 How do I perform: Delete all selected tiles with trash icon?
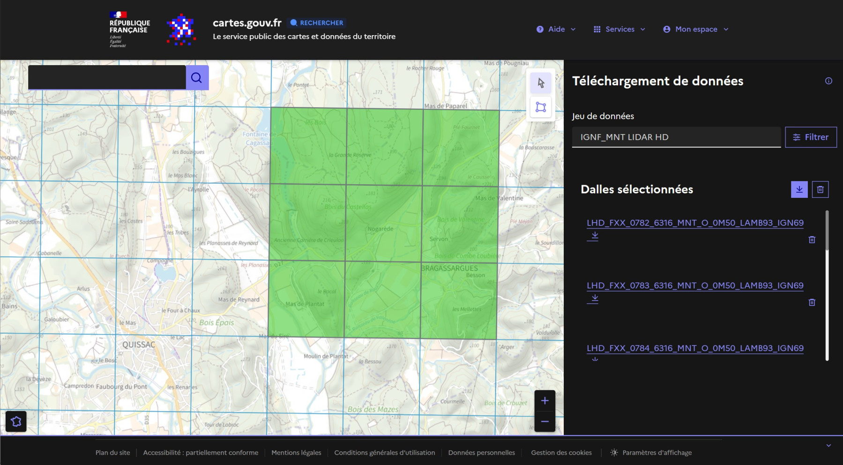tap(820, 189)
